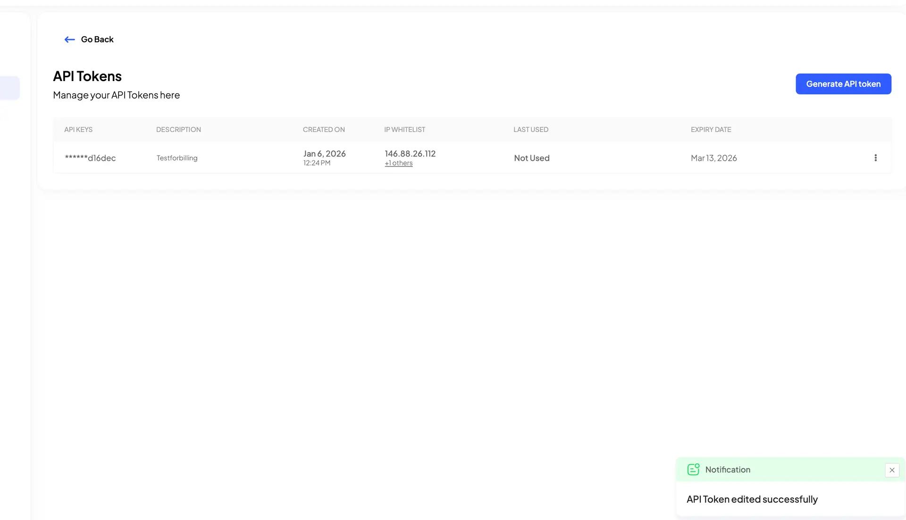The height and width of the screenshot is (520, 906).
Task: Click the API KEYS column header
Action: (78, 129)
